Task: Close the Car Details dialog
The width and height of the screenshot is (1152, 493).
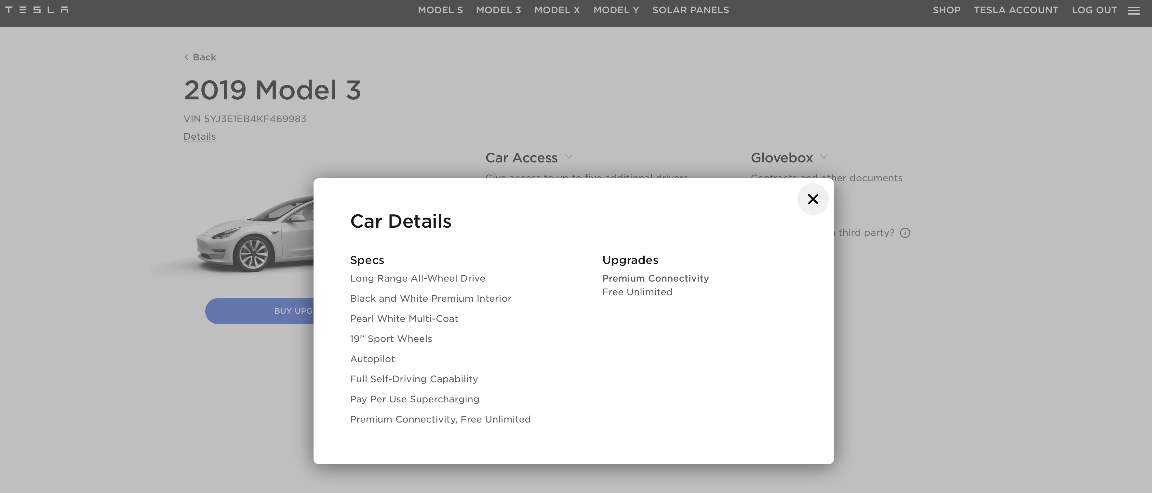Action: click(x=812, y=199)
